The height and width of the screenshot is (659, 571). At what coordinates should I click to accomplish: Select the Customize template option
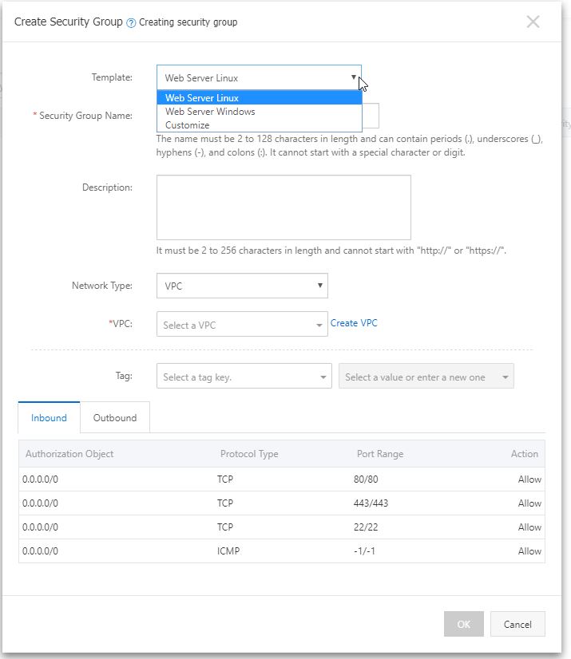click(x=187, y=125)
